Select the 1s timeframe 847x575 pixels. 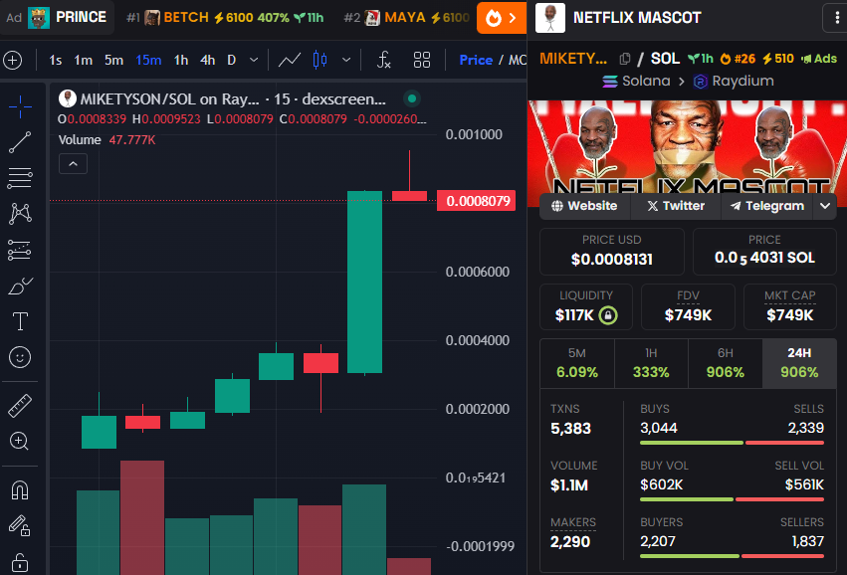pyautogui.click(x=55, y=60)
